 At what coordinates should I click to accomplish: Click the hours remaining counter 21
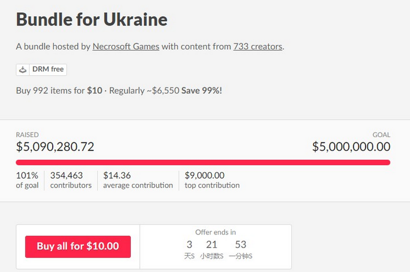(x=212, y=245)
